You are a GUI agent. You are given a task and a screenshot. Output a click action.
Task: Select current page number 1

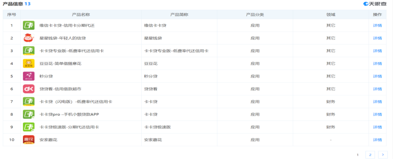pos(358,155)
